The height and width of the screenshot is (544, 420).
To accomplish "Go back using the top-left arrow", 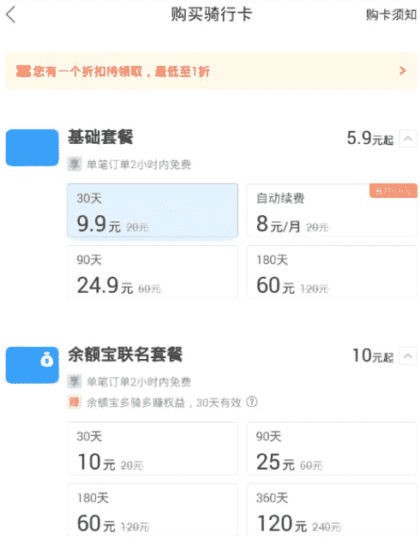I will 11,15.
